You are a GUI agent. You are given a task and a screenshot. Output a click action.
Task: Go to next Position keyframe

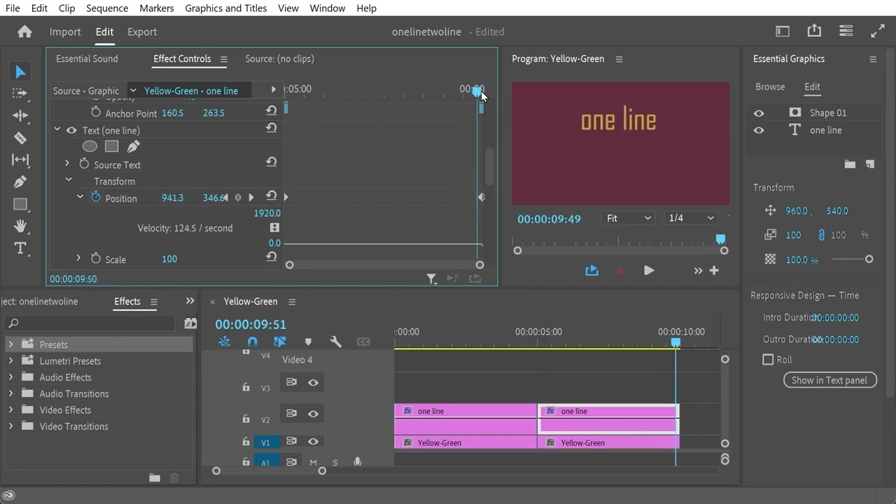(251, 198)
